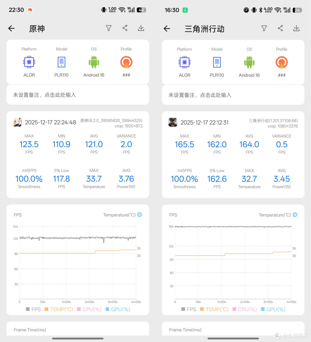Select the 原神 5% Low value 117.8
311x342 pixels.
61,179
